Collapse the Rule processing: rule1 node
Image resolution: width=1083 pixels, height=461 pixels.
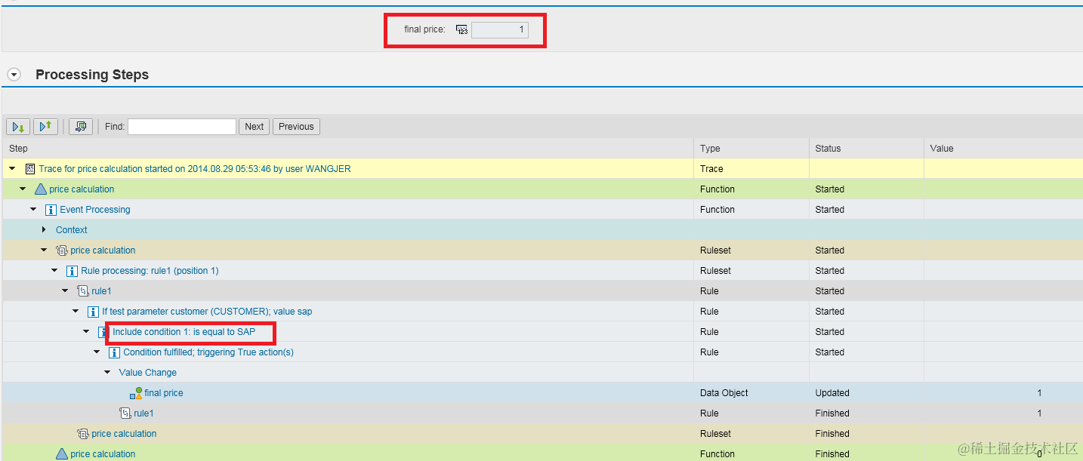(x=54, y=271)
